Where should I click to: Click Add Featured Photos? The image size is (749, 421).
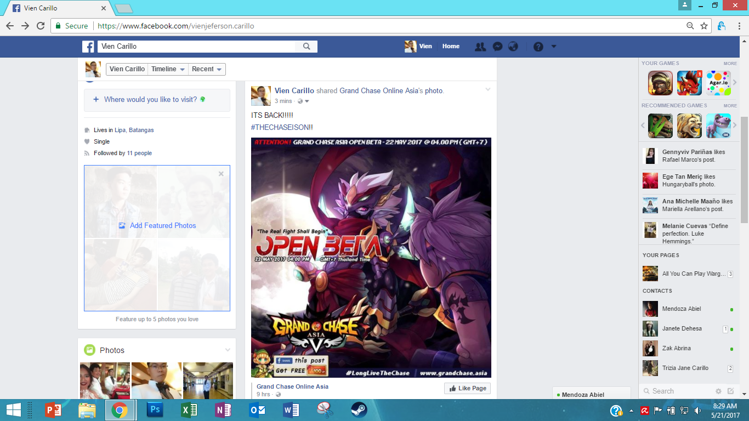click(157, 225)
